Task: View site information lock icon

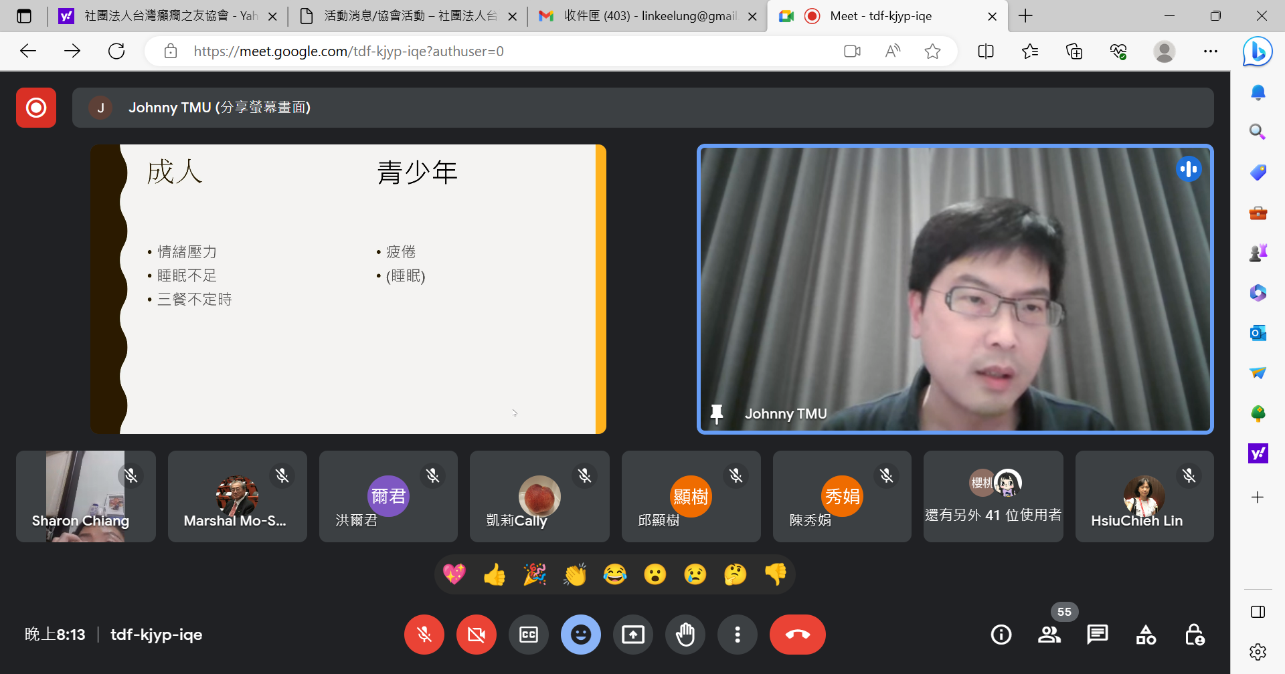Action: (171, 51)
